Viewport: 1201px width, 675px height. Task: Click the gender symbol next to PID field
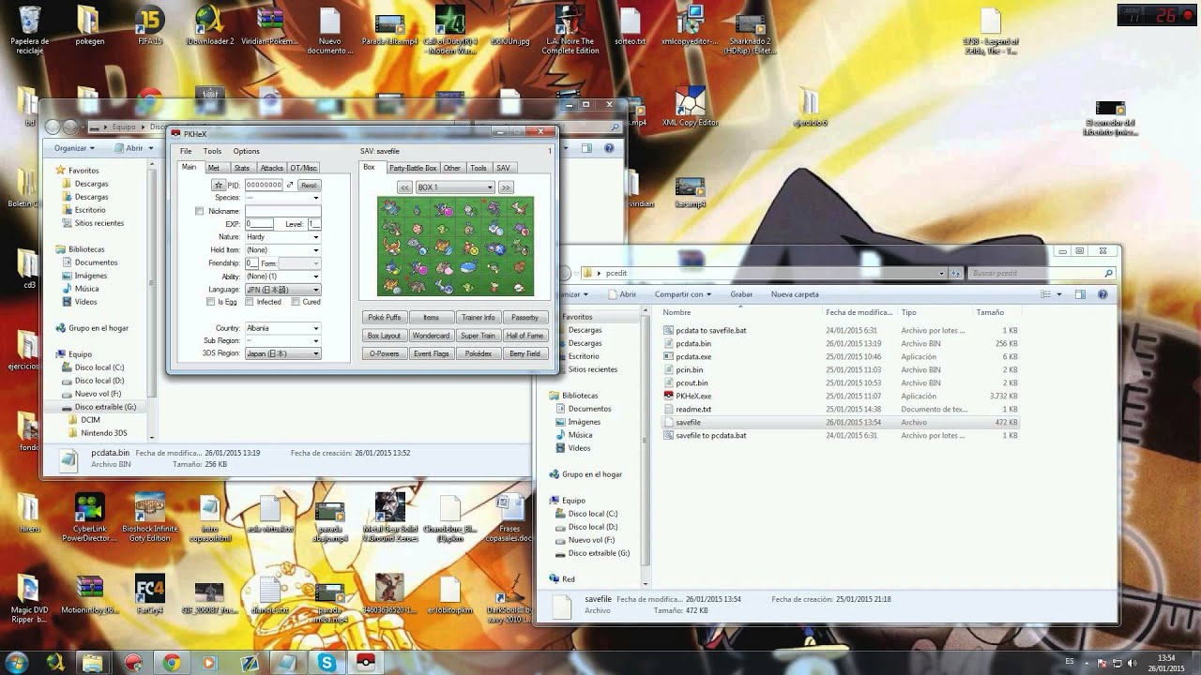[290, 185]
